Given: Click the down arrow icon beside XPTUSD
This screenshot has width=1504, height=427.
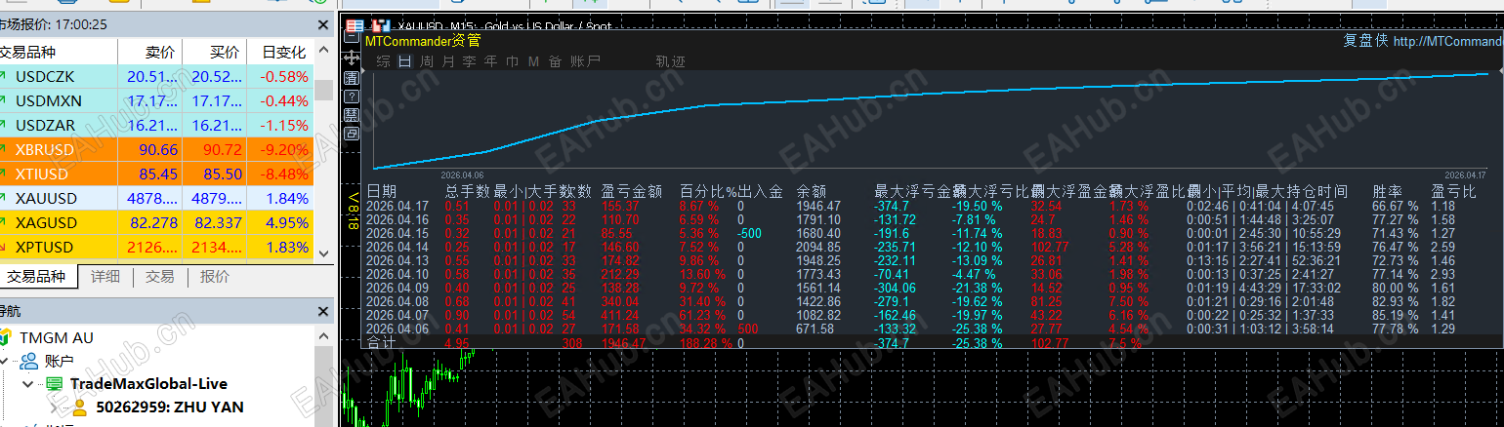Looking at the screenshot, I should (x=3, y=249).
